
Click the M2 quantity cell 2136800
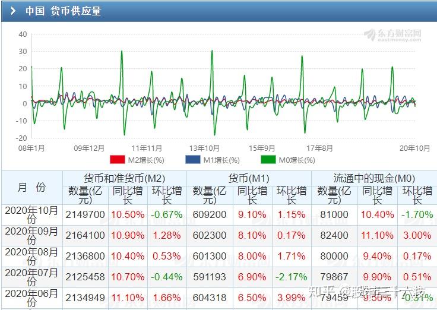(x=85, y=256)
